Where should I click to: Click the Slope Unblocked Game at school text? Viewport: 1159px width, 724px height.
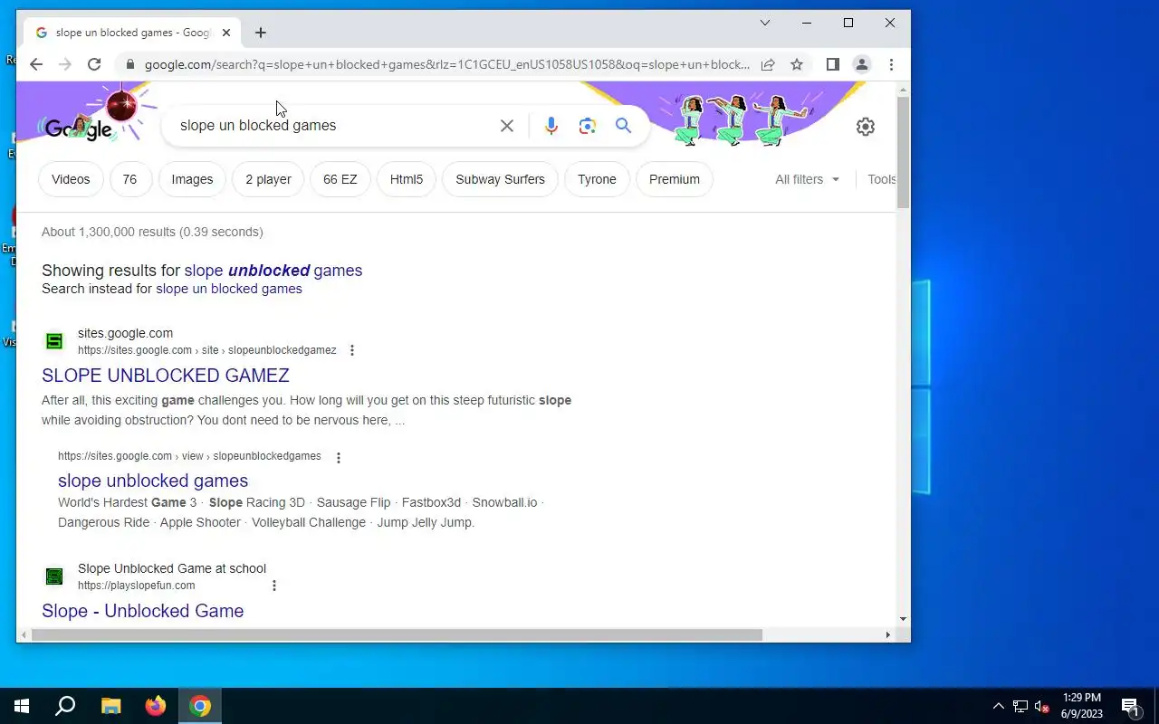pyautogui.click(x=172, y=568)
